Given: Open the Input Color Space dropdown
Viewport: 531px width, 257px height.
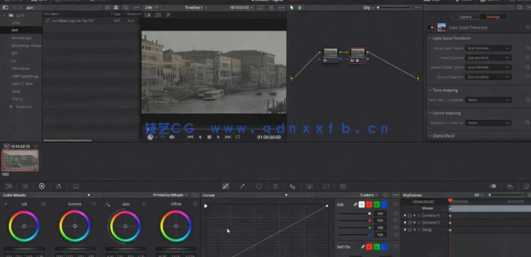Looking at the screenshot, I should pyautogui.click(x=488, y=48).
